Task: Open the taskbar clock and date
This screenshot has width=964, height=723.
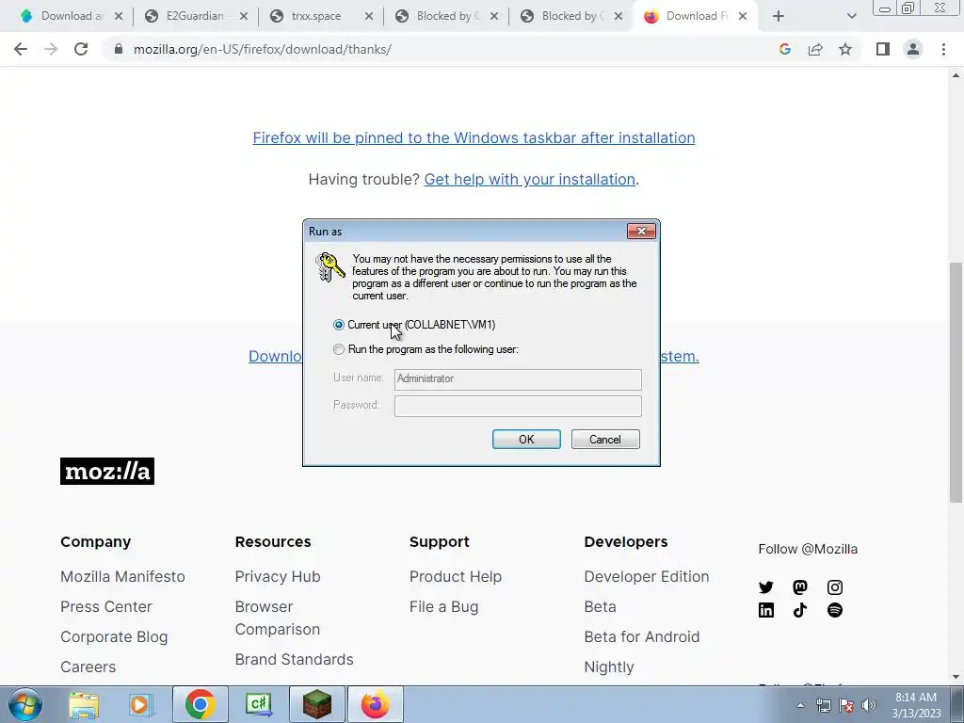Action: [x=916, y=705]
